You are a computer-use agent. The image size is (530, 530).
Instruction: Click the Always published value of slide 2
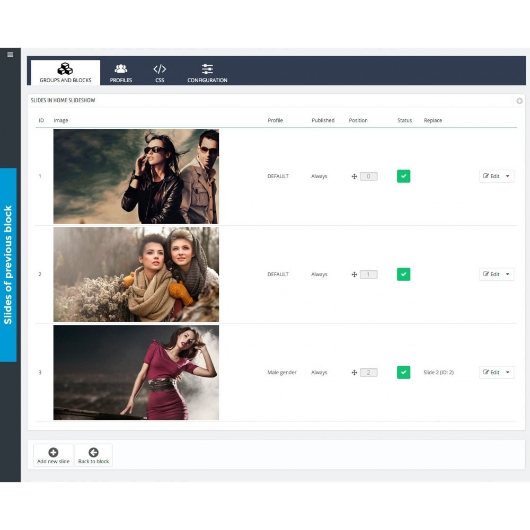coord(319,275)
